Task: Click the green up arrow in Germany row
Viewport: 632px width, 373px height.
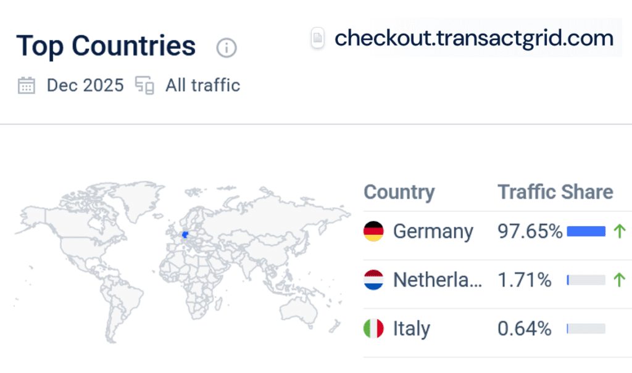Action: click(x=620, y=231)
